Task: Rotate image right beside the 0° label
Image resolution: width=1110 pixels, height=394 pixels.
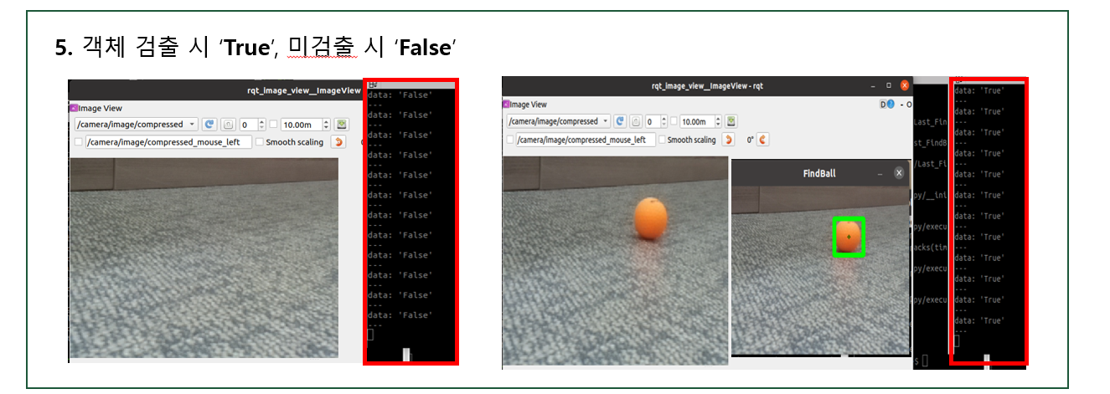Action: [764, 140]
